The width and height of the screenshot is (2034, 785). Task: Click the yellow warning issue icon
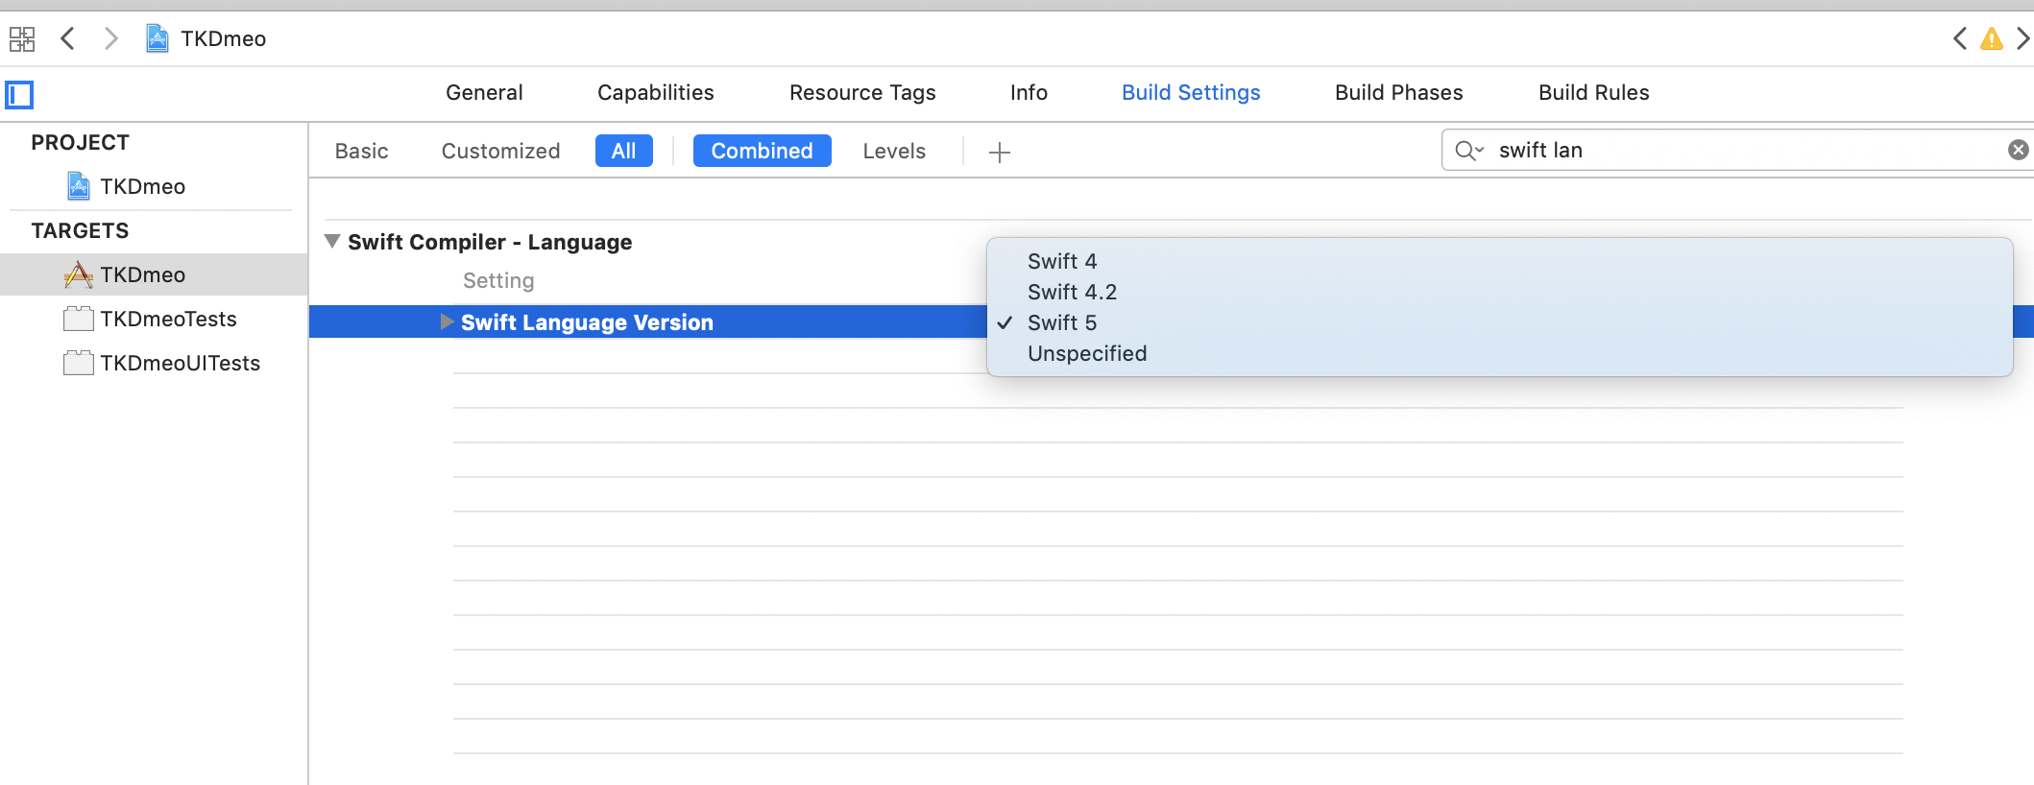pyautogui.click(x=1992, y=39)
